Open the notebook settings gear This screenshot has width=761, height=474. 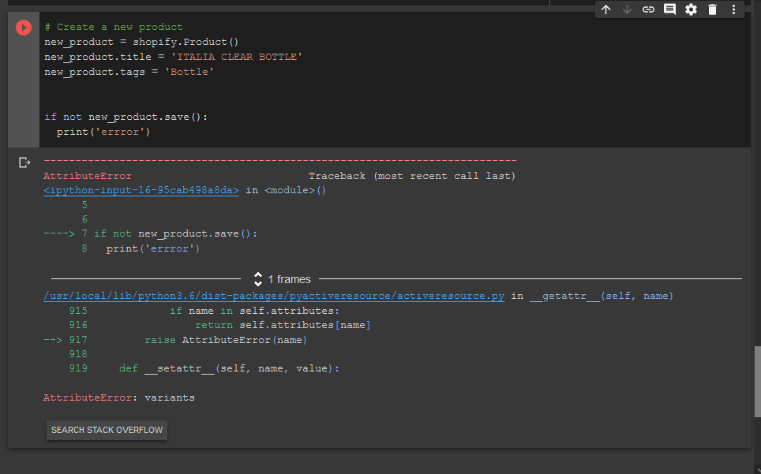pyautogui.click(x=690, y=9)
